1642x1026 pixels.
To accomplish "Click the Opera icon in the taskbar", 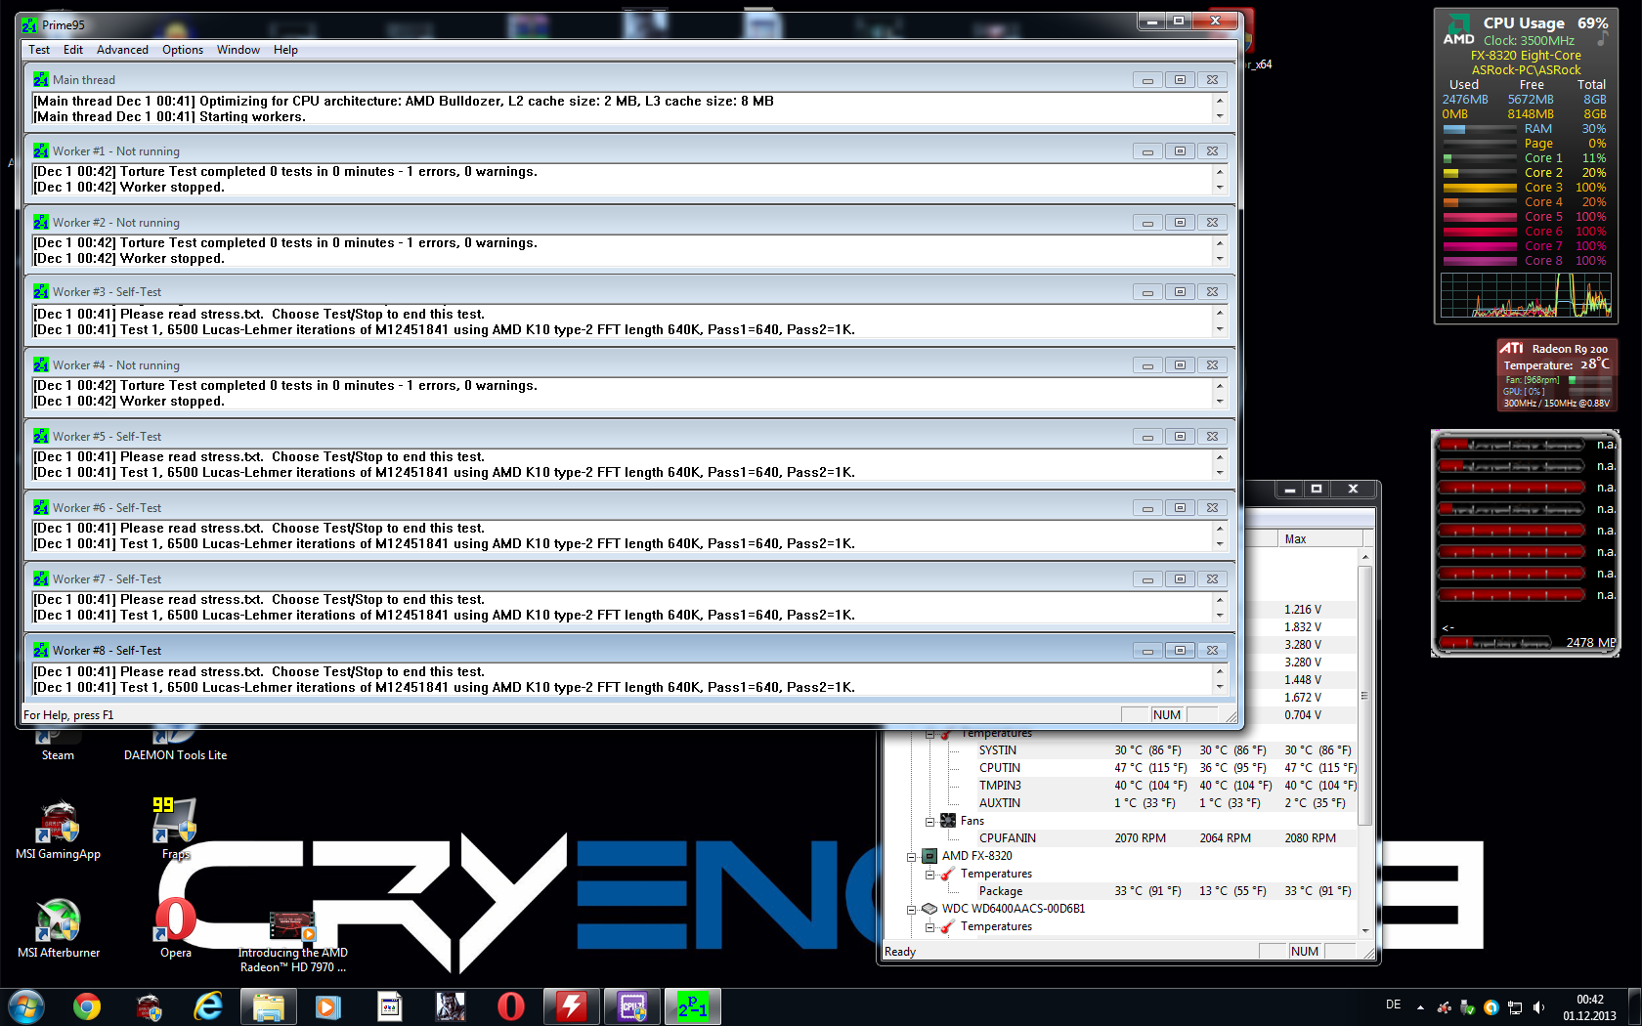I will 510,1006.
